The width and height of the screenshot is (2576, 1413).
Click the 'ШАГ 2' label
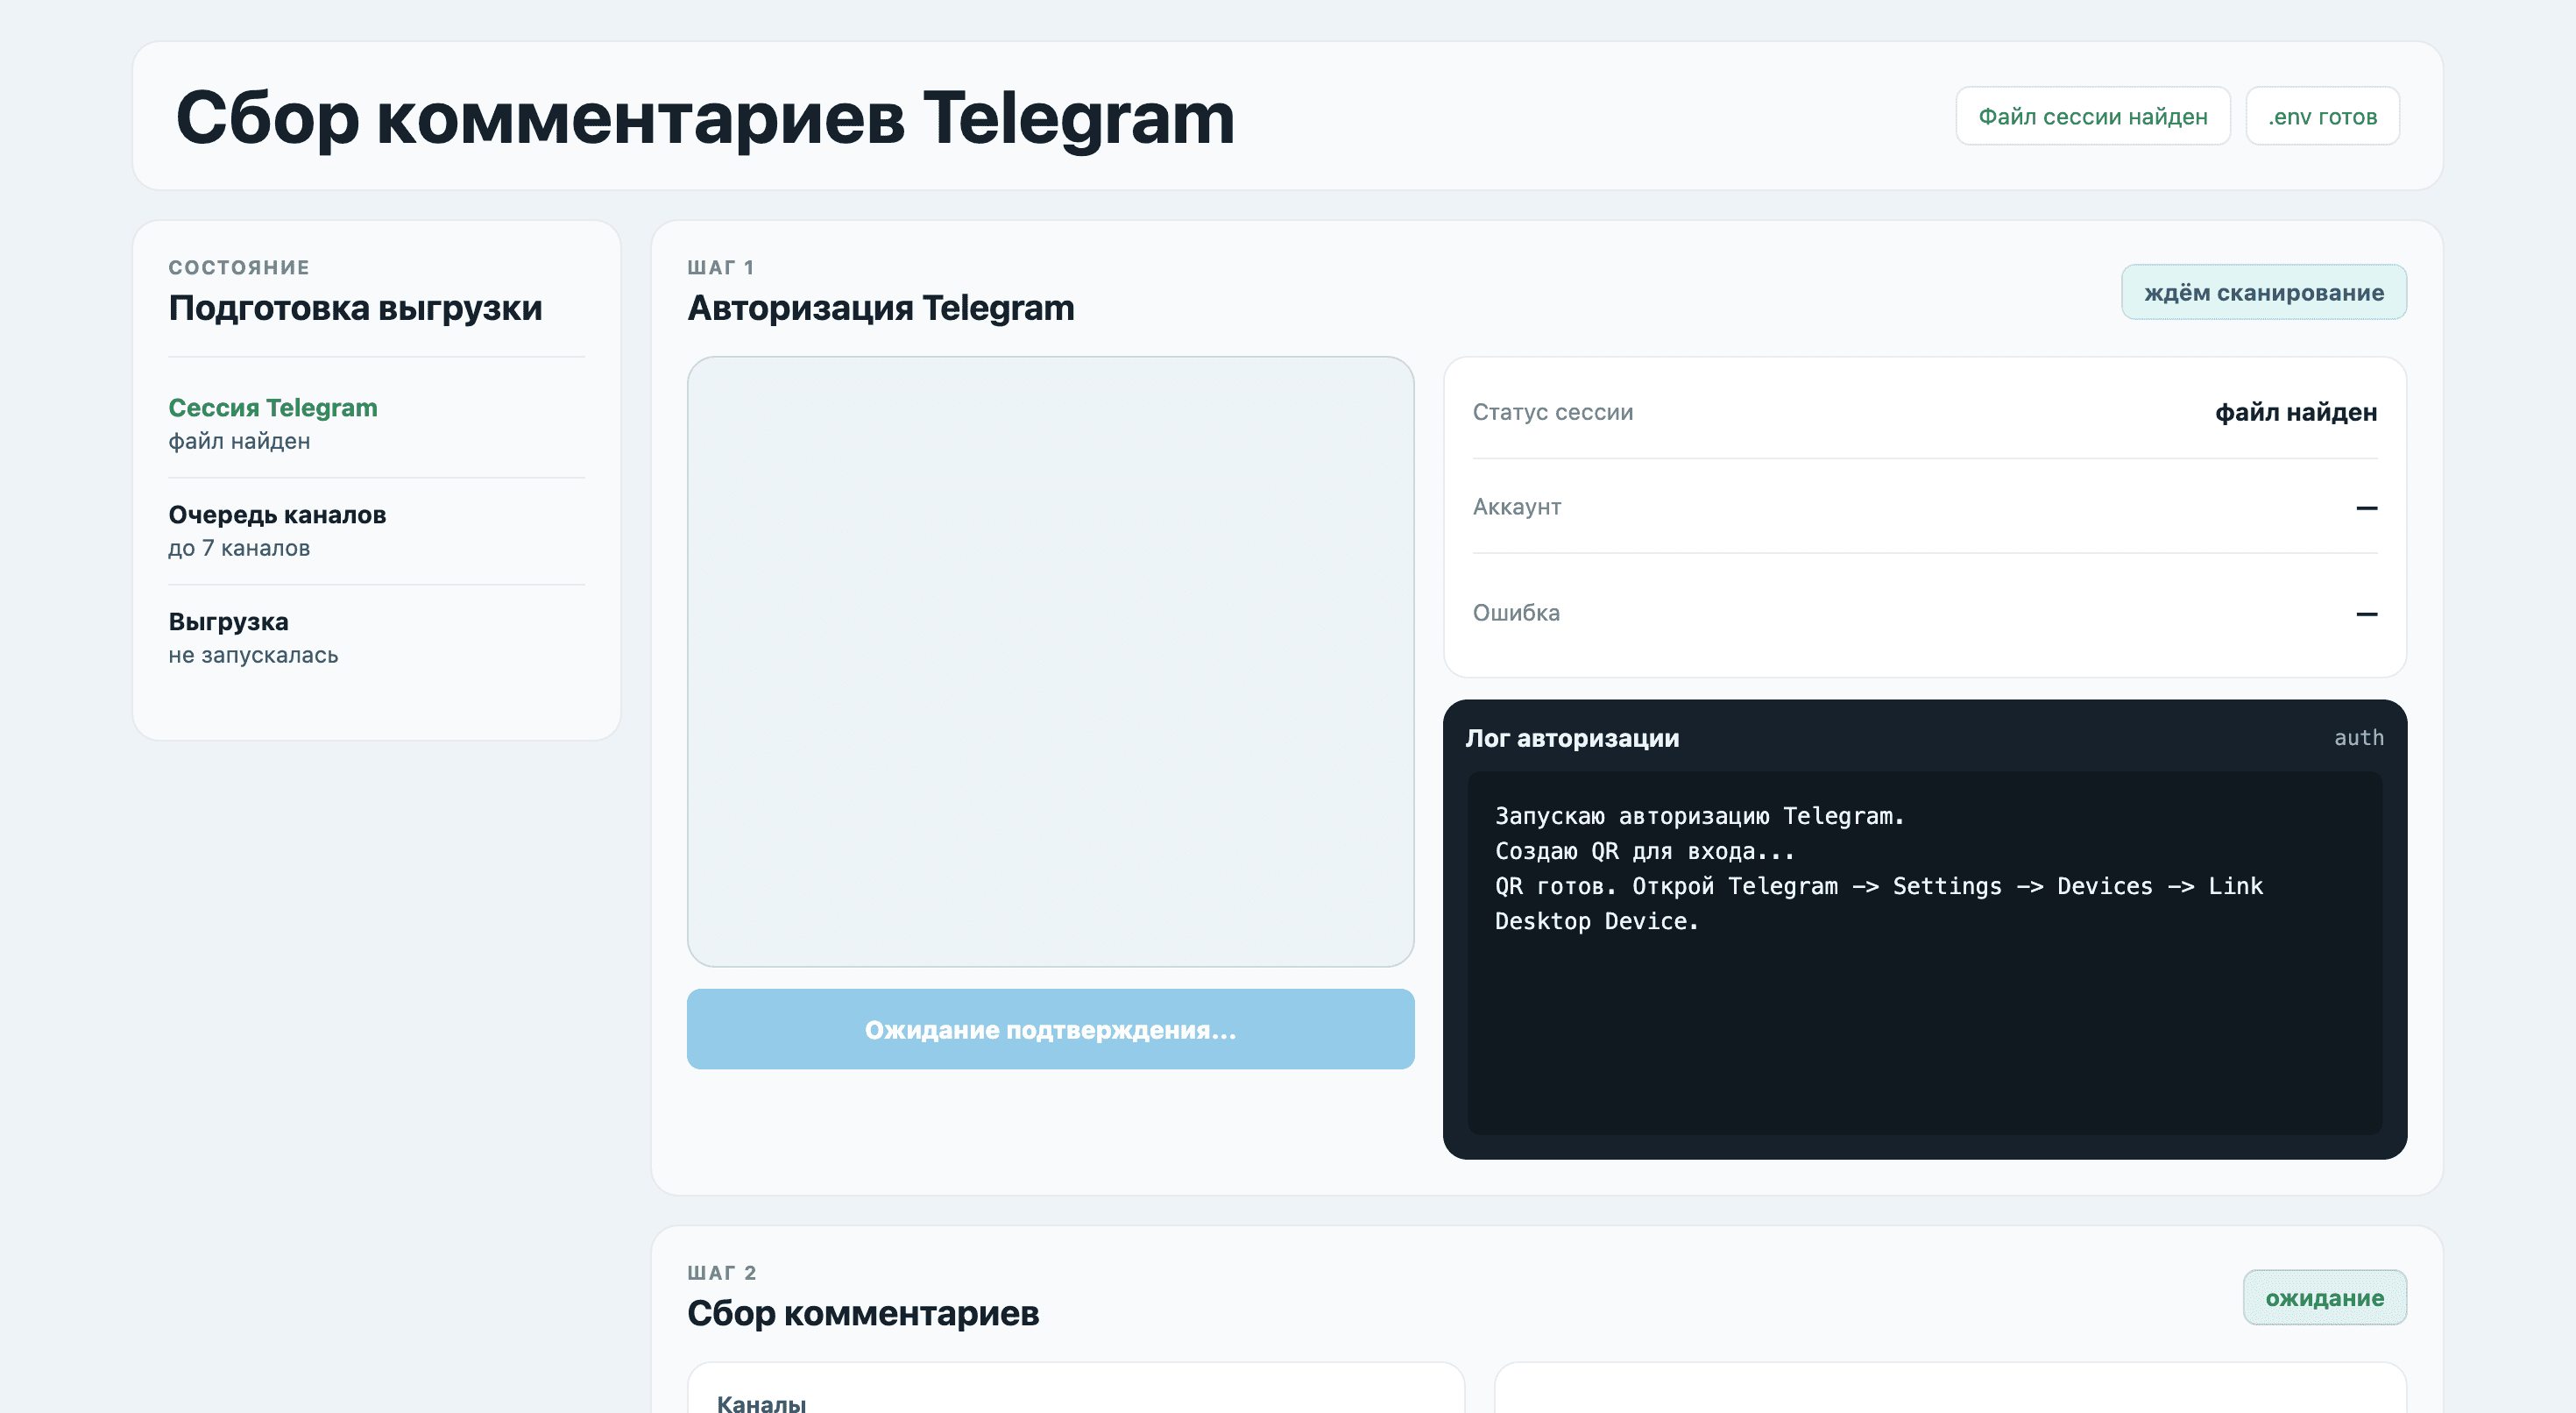721,1273
